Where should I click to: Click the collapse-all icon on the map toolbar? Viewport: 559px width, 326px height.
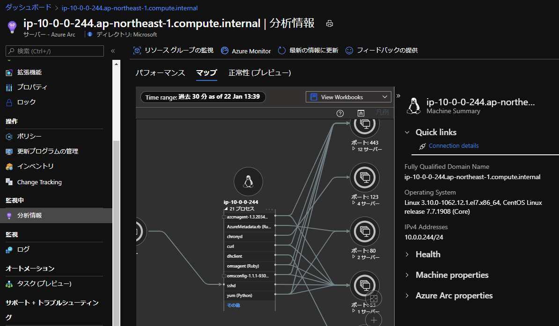click(361, 113)
